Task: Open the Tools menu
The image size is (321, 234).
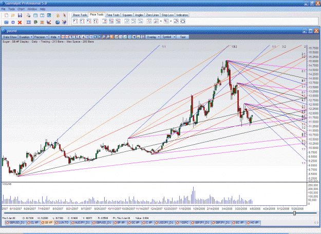Action: 11,9
